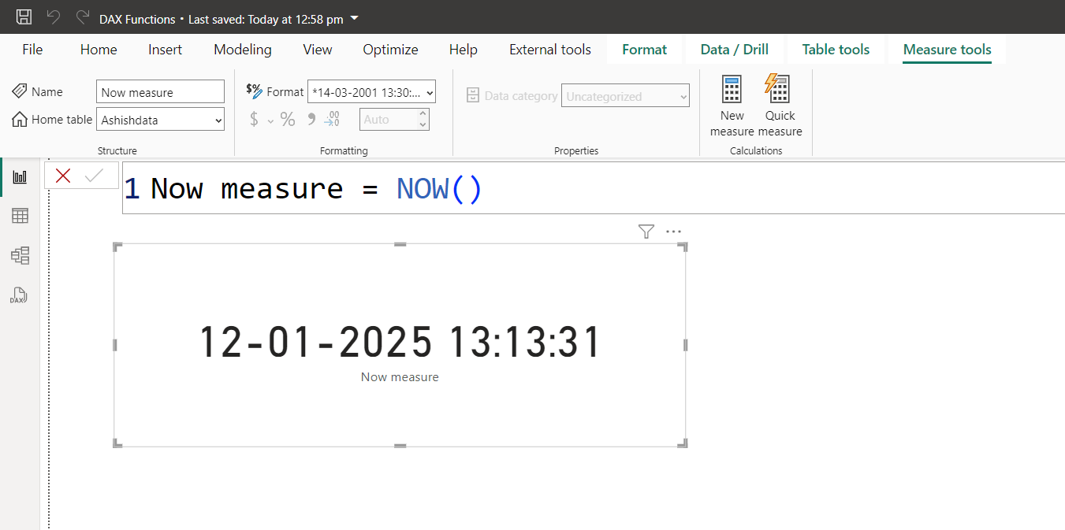1065x530 pixels.
Task: Open the visual's filter icon
Action: (x=646, y=231)
